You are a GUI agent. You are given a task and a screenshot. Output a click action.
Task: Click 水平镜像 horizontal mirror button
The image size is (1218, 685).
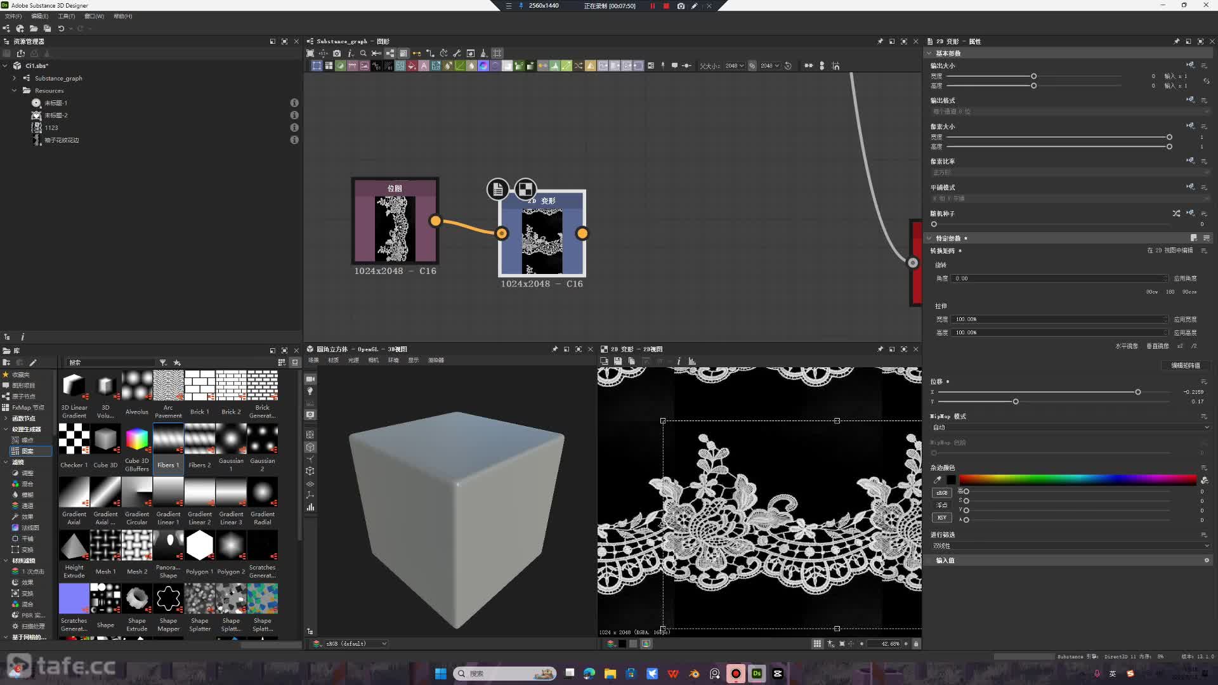tap(1127, 346)
